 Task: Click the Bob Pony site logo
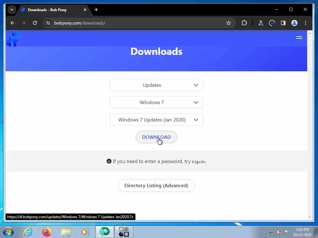point(13,39)
